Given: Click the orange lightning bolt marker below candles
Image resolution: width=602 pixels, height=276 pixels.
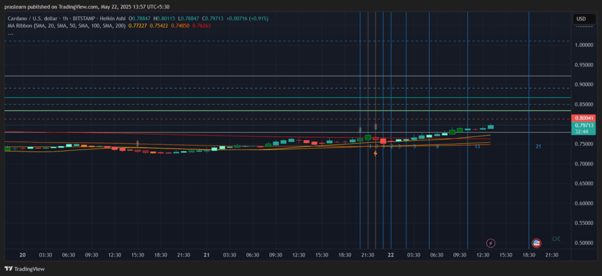Looking at the screenshot, I should (x=376, y=153).
